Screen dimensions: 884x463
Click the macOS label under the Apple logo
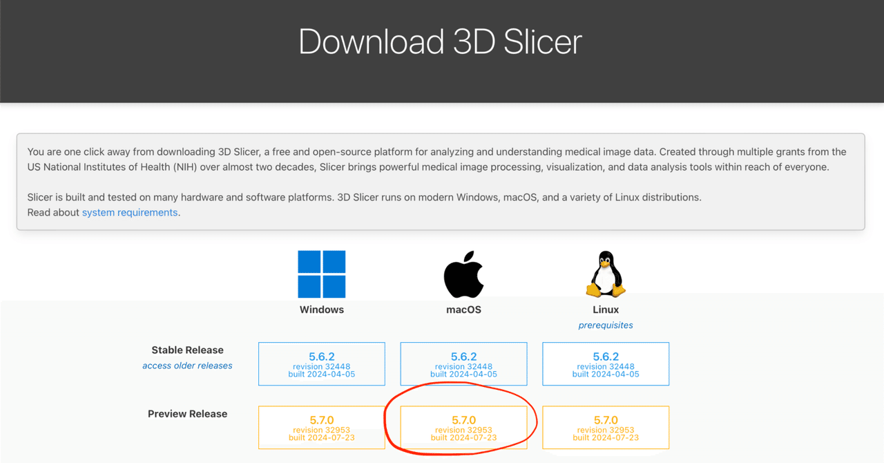tap(463, 310)
